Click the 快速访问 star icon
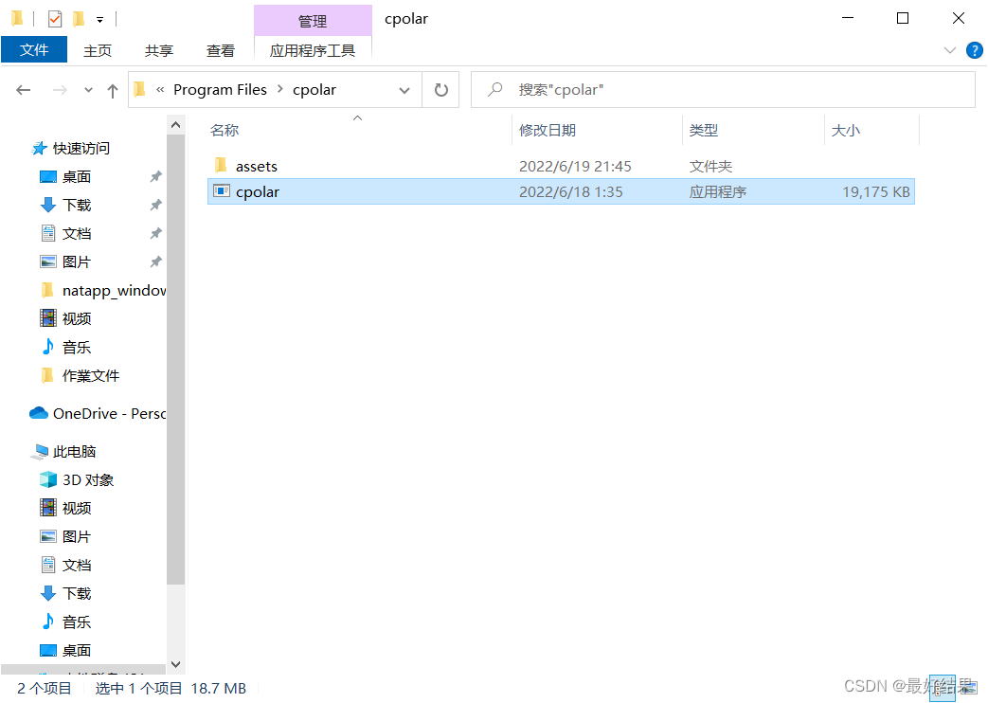The width and height of the screenshot is (988, 703). tap(39, 148)
